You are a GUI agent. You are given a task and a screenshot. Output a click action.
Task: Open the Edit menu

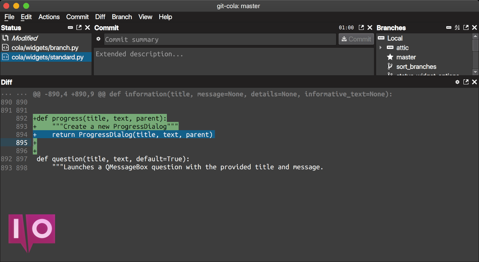pos(26,17)
